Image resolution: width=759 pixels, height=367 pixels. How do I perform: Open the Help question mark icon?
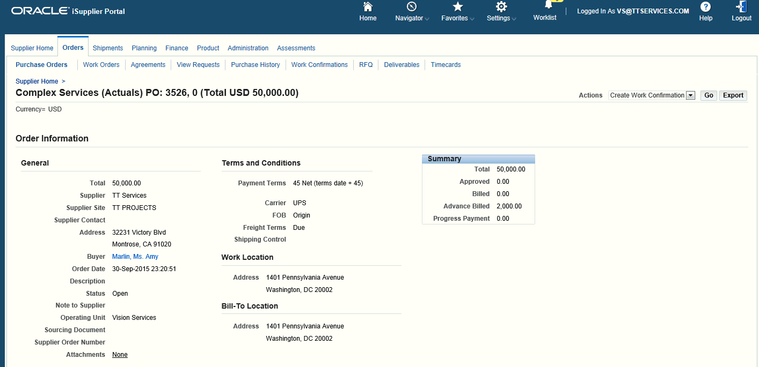[x=706, y=7]
